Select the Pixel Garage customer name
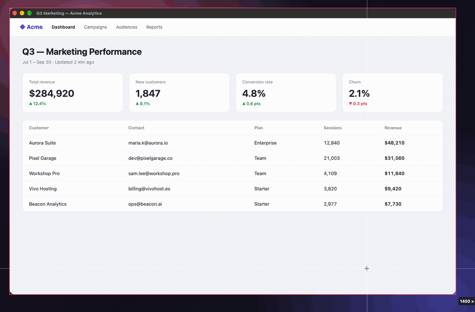 coord(43,158)
